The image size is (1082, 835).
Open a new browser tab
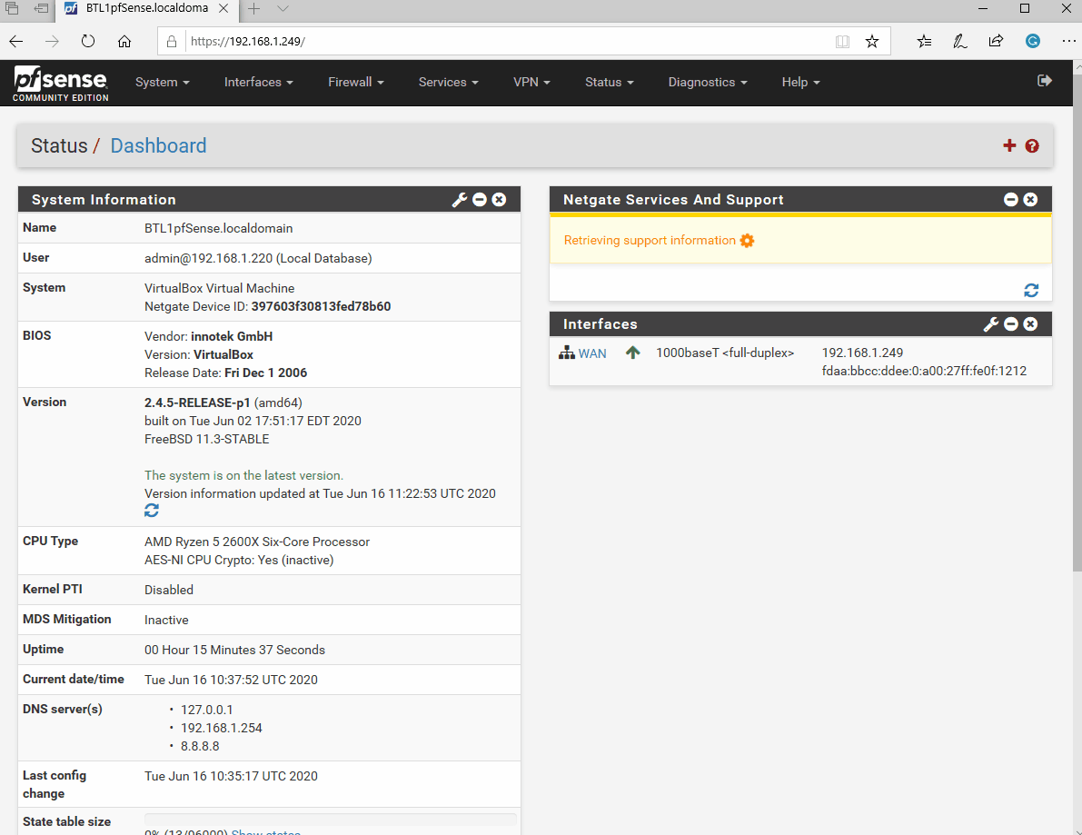point(254,8)
